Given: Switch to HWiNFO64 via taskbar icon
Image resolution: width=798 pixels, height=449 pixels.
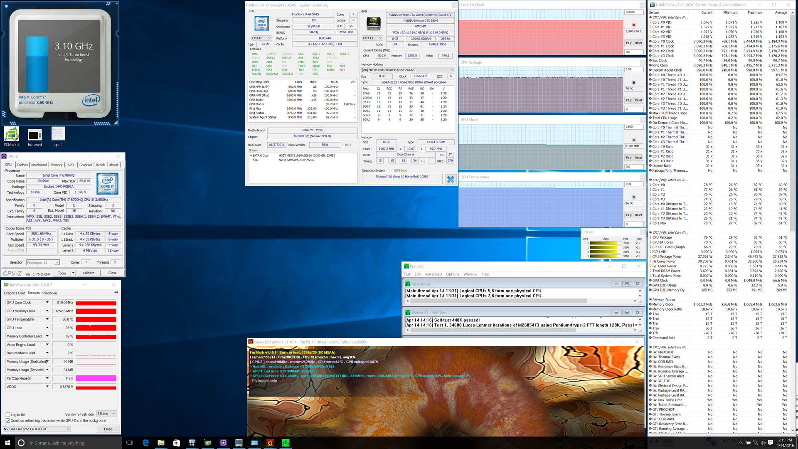Looking at the screenshot, I should (x=192, y=443).
